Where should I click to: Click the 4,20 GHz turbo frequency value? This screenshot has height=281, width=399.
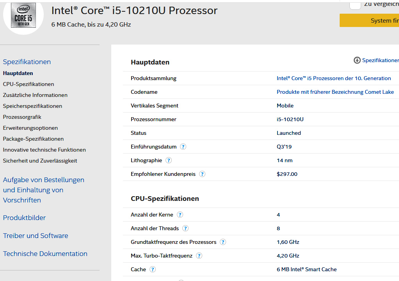pyautogui.click(x=288, y=256)
